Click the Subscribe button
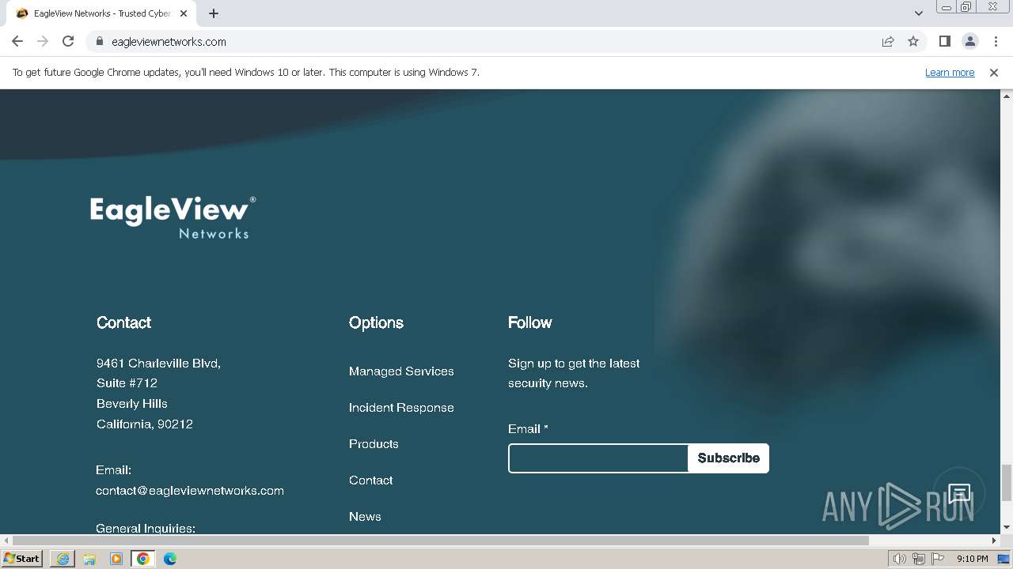The image size is (1013, 569). click(729, 458)
